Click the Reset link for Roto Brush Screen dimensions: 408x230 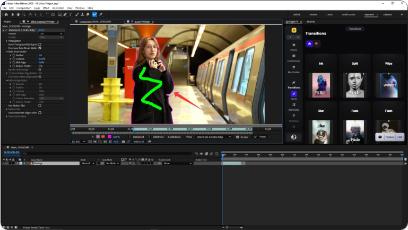(x=41, y=30)
